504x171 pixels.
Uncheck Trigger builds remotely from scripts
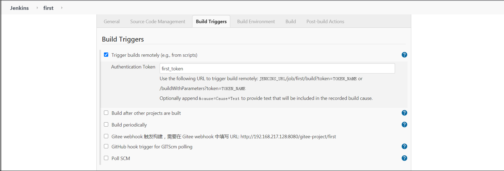pyautogui.click(x=106, y=54)
